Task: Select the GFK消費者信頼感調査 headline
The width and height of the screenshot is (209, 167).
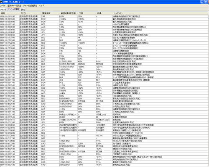Action: [123, 53]
